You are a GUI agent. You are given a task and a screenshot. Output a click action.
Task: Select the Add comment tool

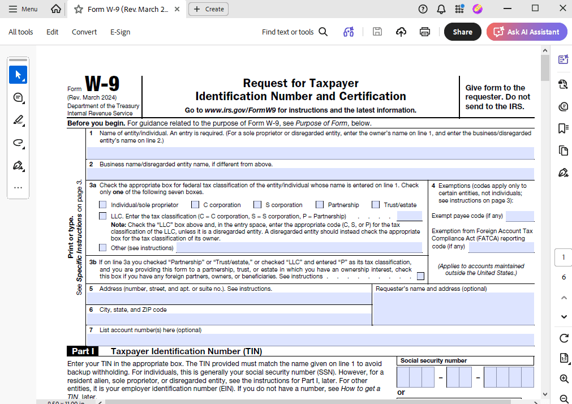pyautogui.click(x=18, y=98)
